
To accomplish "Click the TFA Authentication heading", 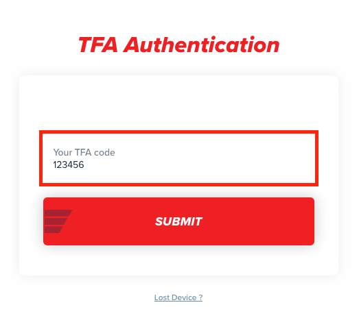I will point(178,45).
